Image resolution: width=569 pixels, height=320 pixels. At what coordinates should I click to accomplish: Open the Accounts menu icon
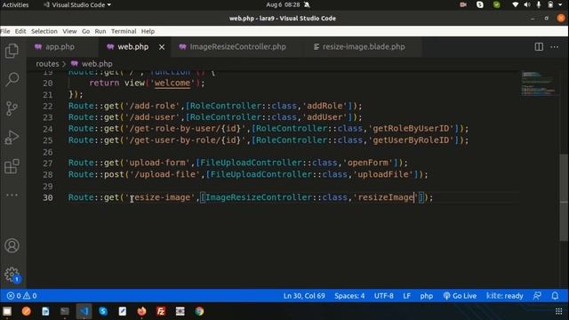12,245
